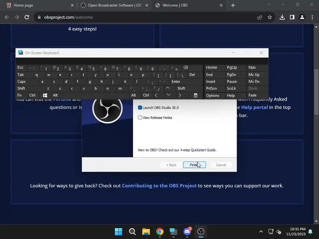The image size is (319, 239).
Task: Click Cancel in the OBS installer
Action: tap(221, 165)
